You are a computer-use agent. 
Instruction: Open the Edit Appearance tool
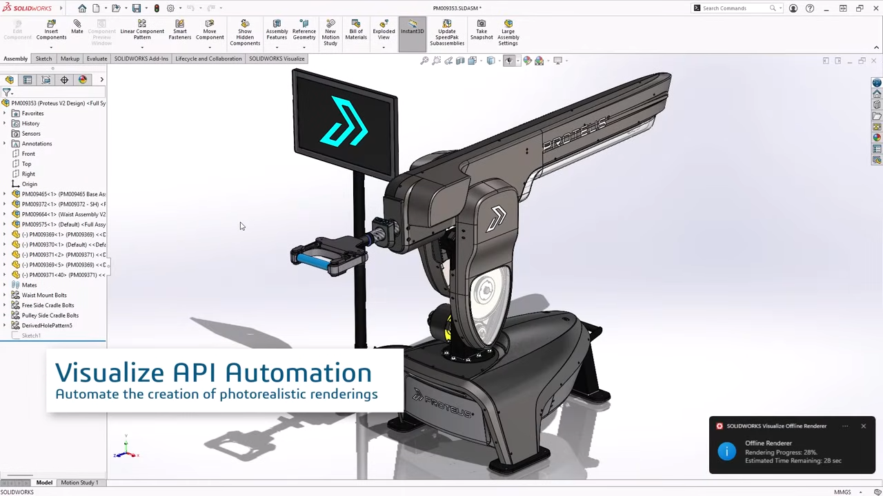[x=526, y=61]
